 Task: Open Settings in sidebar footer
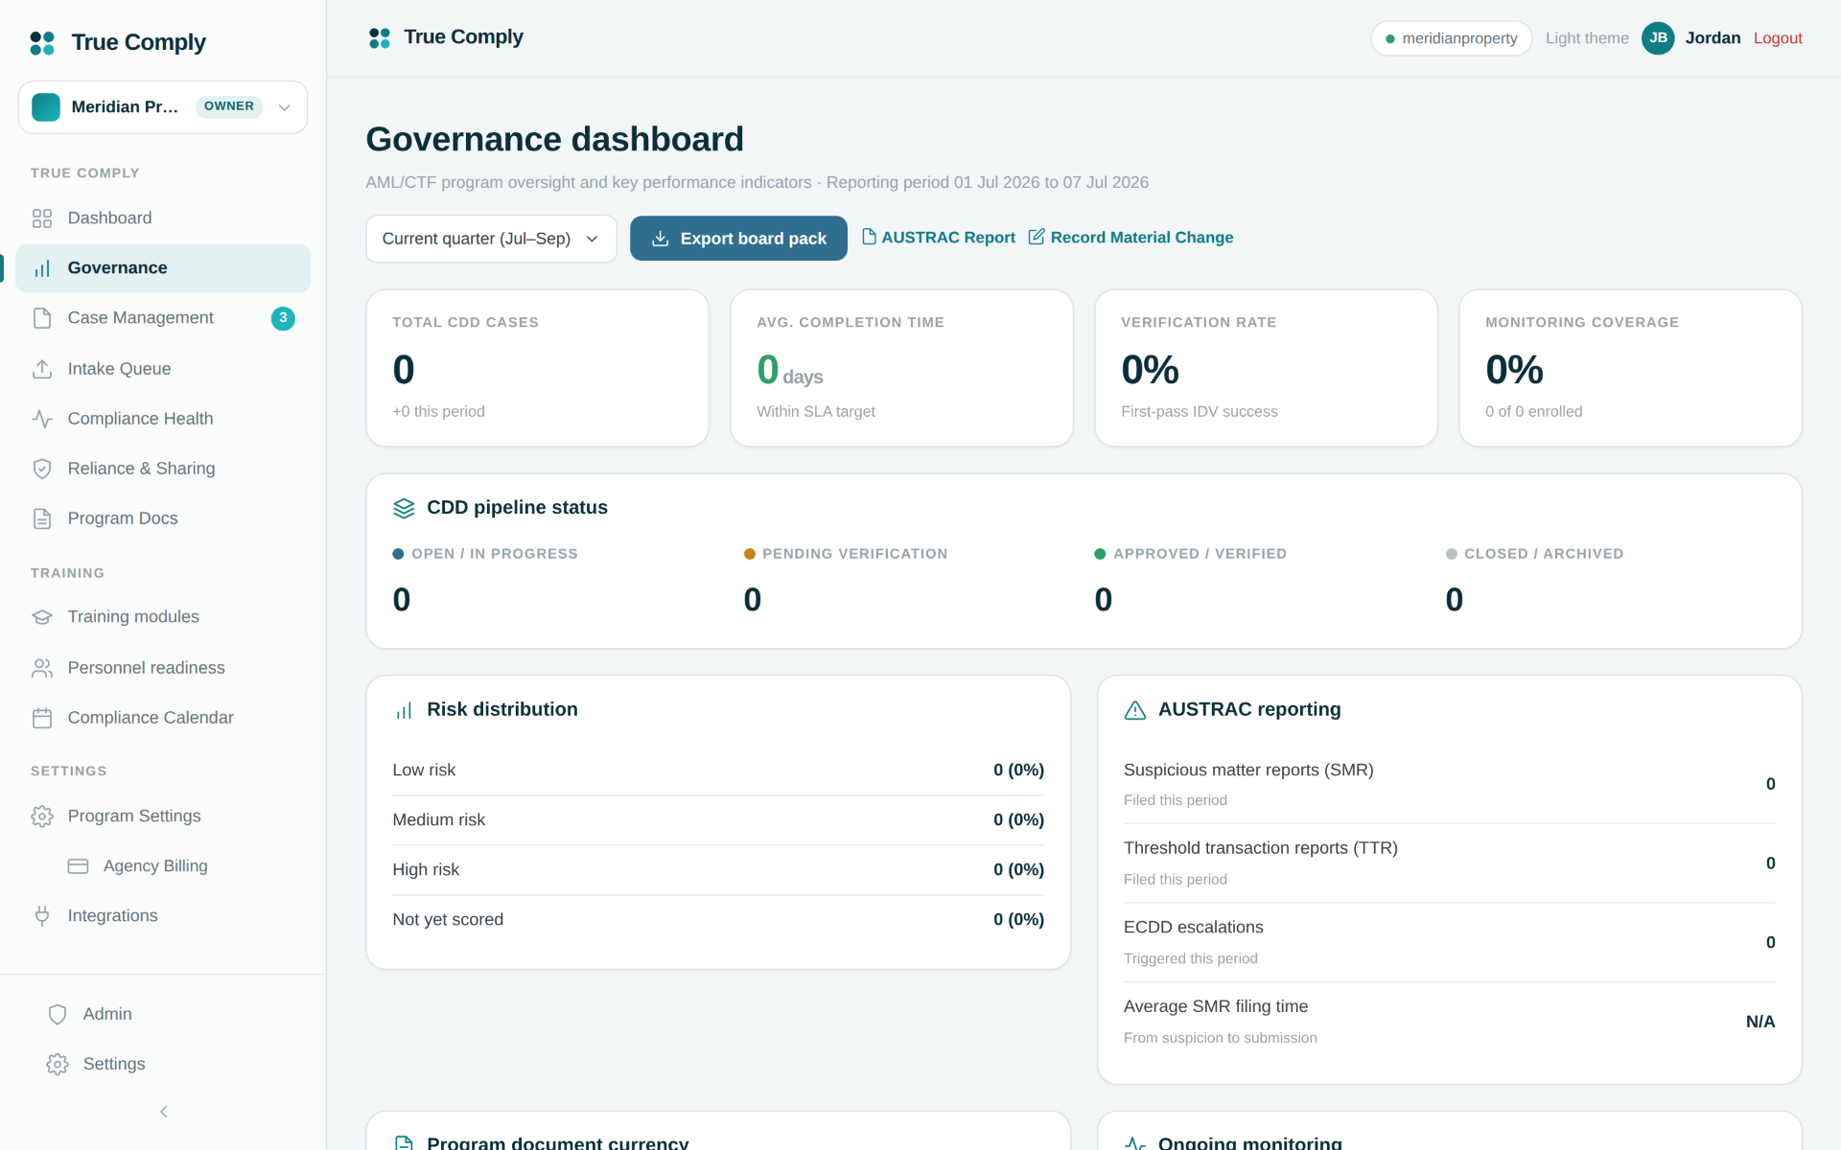click(163, 1064)
